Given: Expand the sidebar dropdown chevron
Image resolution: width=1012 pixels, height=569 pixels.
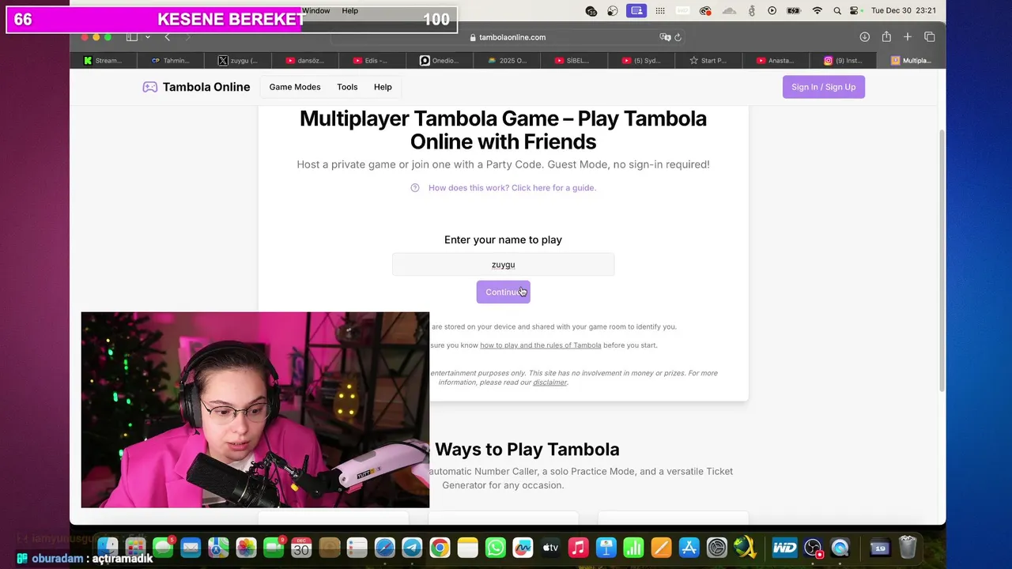Looking at the screenshot, I should point(147,37).
